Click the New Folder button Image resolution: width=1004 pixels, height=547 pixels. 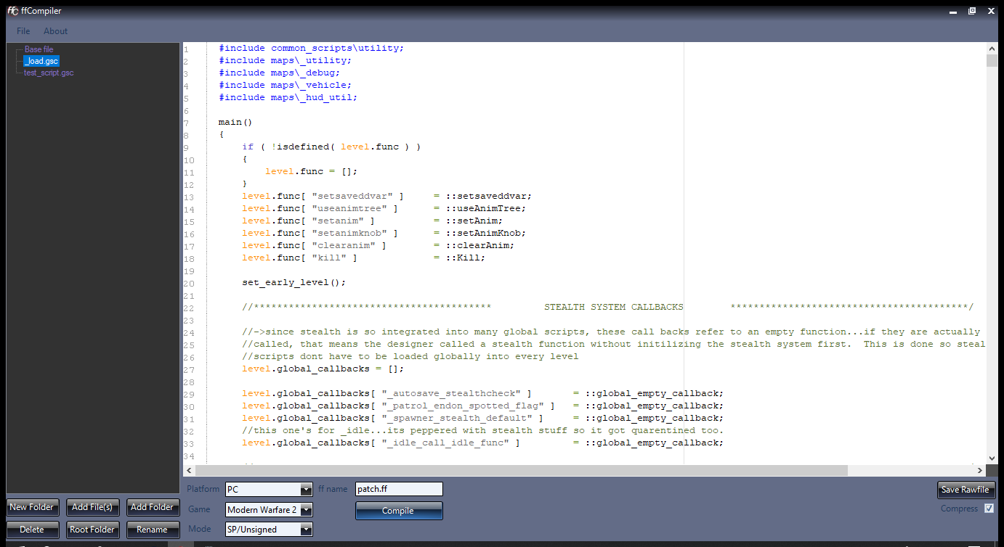[32, 507]
